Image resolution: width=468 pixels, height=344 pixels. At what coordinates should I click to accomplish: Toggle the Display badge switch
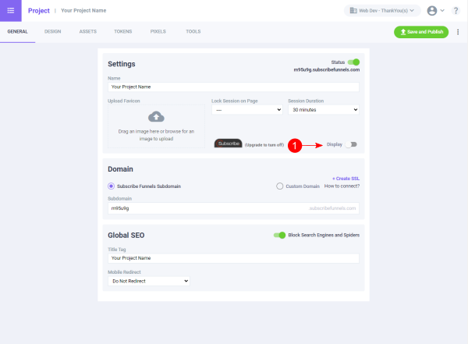coord(353,144)
